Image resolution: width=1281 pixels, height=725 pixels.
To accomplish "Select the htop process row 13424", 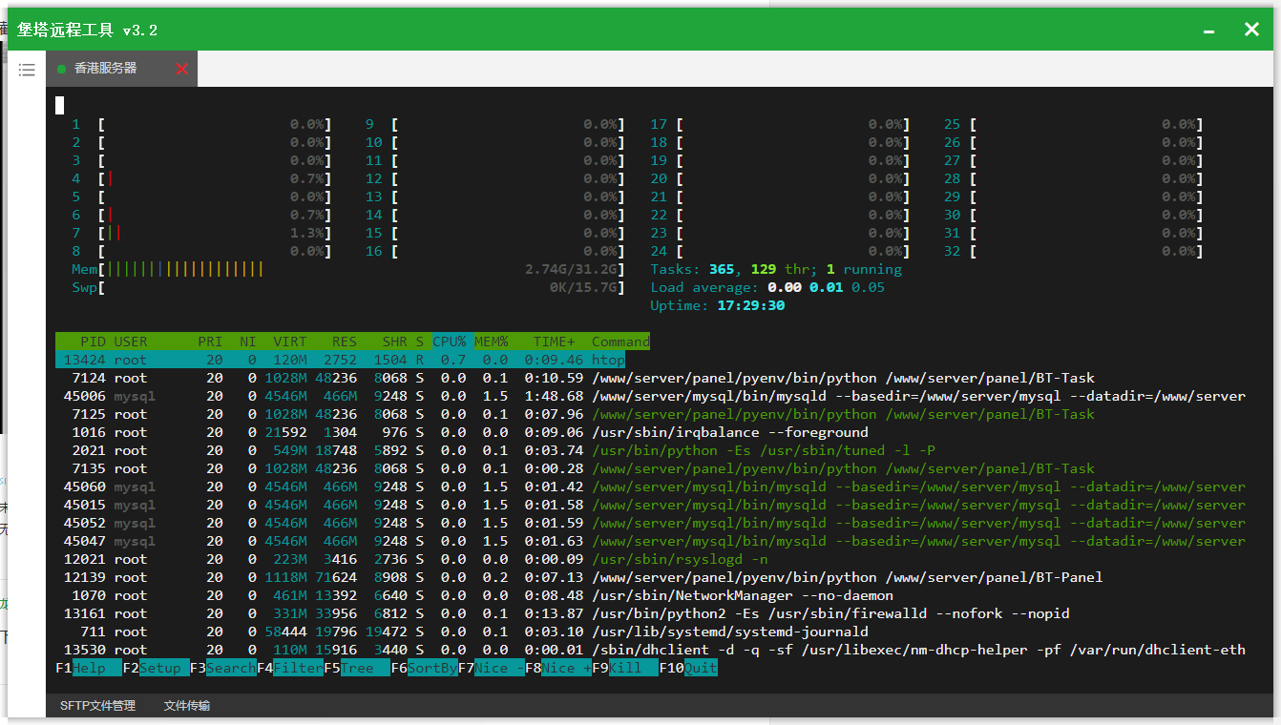I will (341, 360).
